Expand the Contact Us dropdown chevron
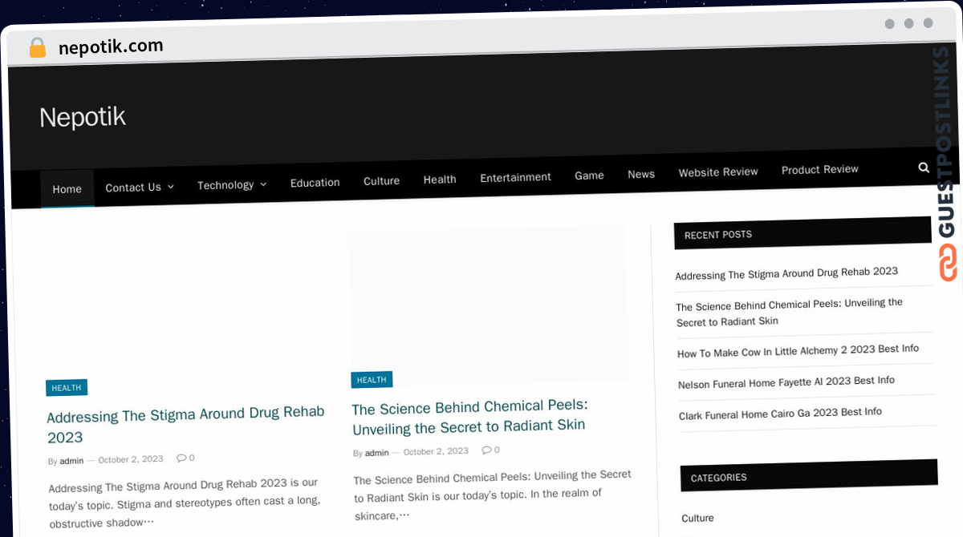The width and height of the screenshot is (963, 537). coord(170,187)
